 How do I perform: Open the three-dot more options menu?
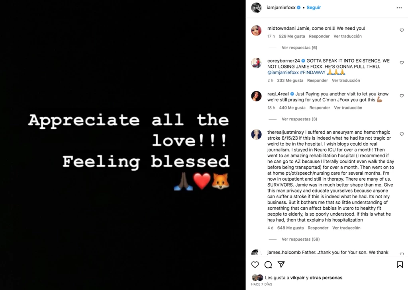click(x=399, y=8)
